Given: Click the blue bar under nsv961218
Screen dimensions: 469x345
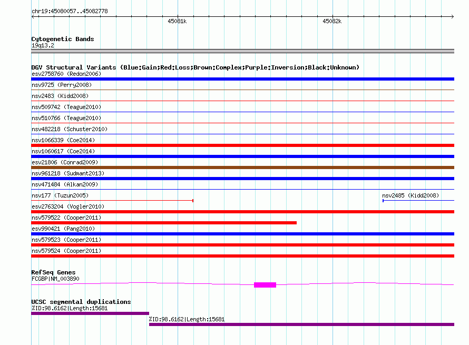Looking at the screenshot, I should (x=242, y=179).
